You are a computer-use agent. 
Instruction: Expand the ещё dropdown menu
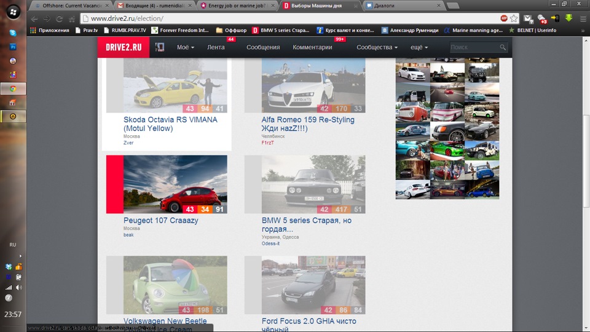(x=419, y=47)
